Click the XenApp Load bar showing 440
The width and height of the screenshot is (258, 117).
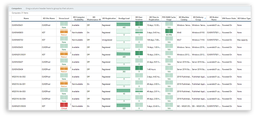123,24
